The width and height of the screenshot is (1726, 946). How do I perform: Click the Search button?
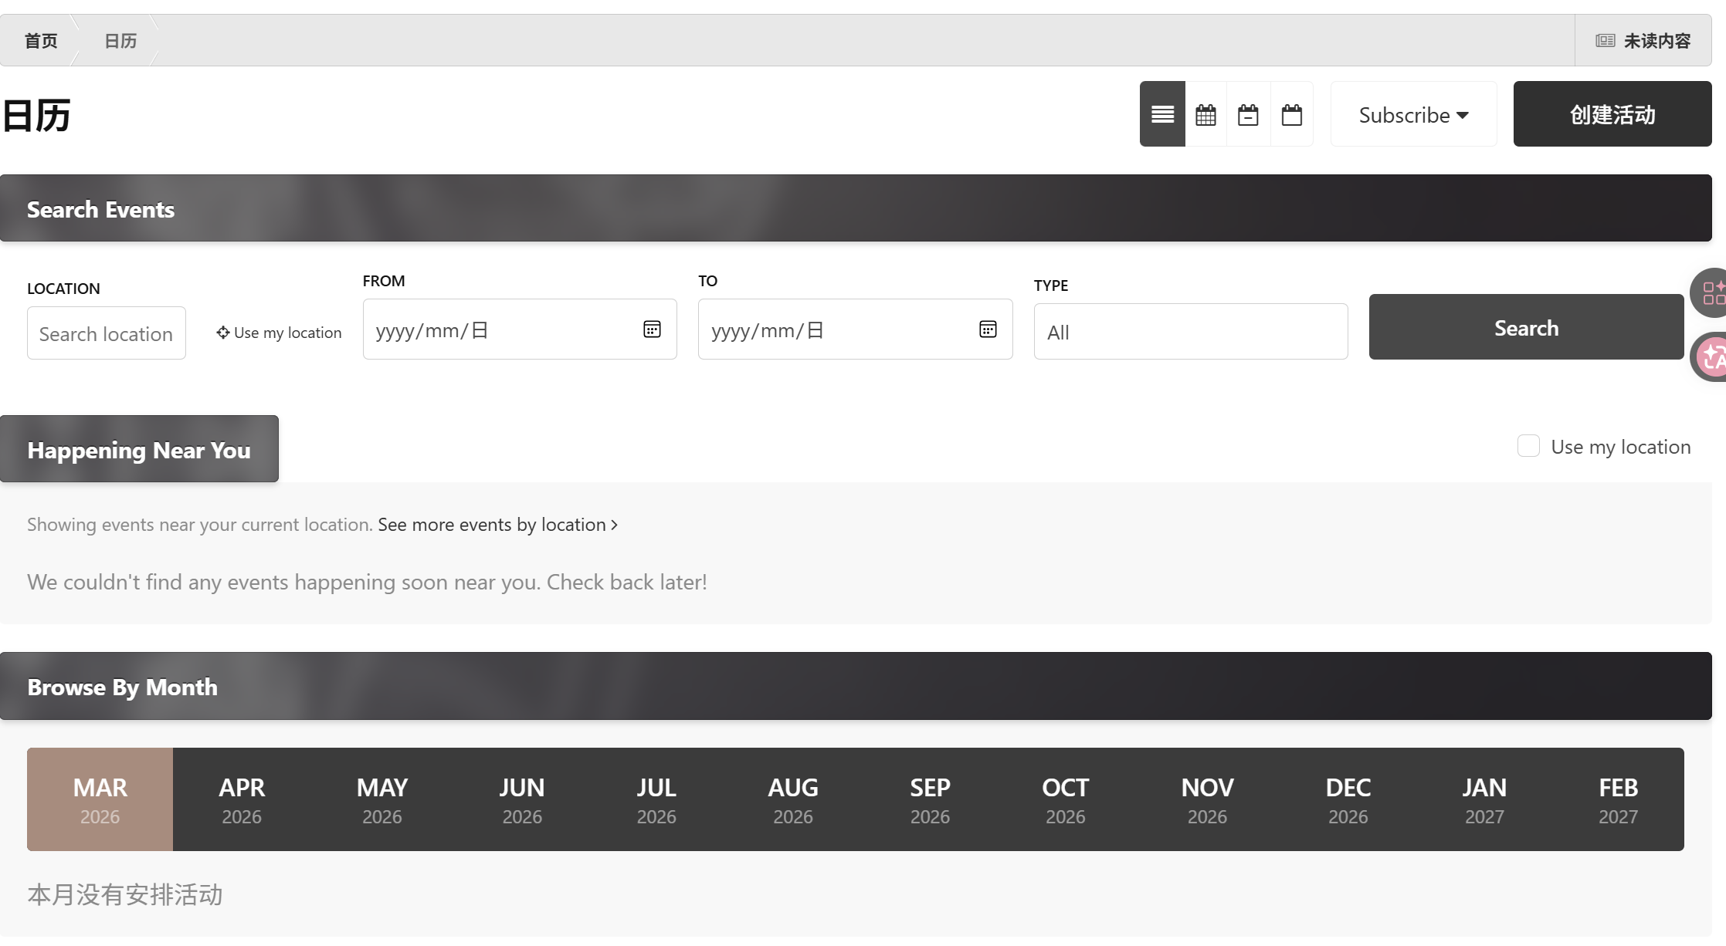click(x=1526, y=327)
